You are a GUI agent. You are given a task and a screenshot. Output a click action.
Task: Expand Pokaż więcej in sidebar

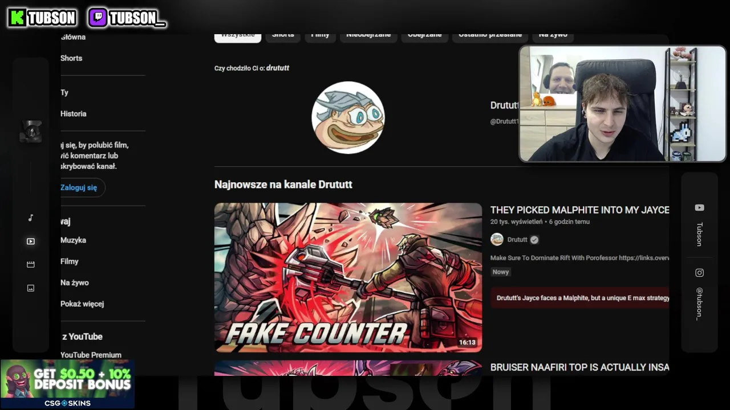click(82, 304)
